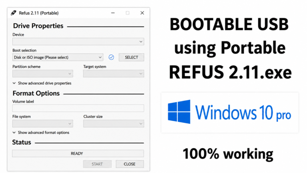Click the CLOSE button
The height and width of the screenshot is (173, 307).
pos(130,164)
